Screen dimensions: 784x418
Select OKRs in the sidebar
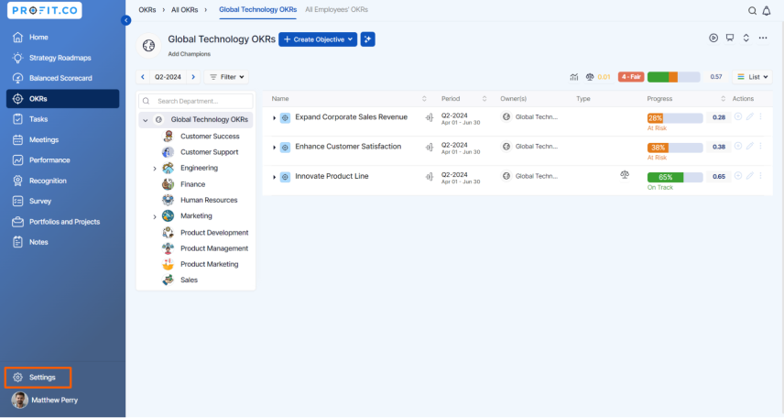[x=62, y=99]
